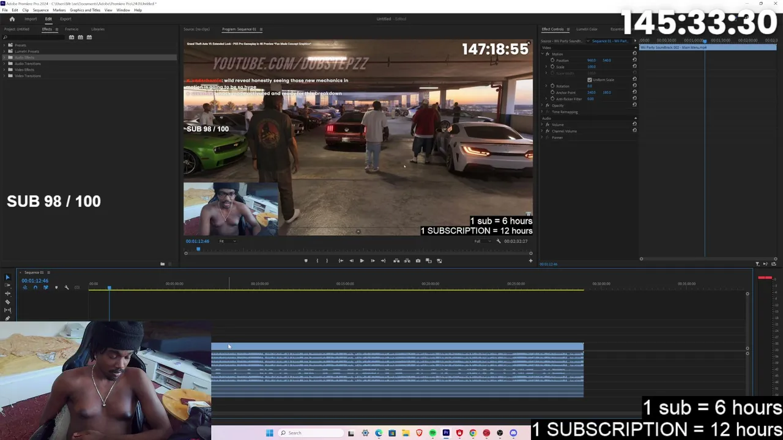Click the Program Monitor playhead timecode
Screen dimensions: 783x440
(x=198, y=241)
